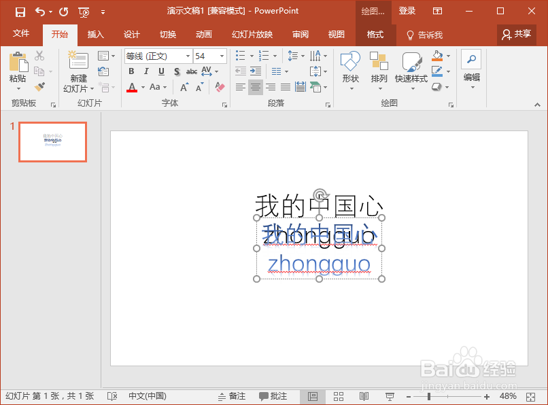Screen dimensions: 548x405
Task: Click the Convert to SmartArt icon
Action: (315, 87)
